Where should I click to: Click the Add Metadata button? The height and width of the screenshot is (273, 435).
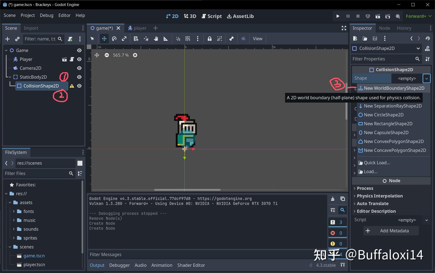[391, 231]
